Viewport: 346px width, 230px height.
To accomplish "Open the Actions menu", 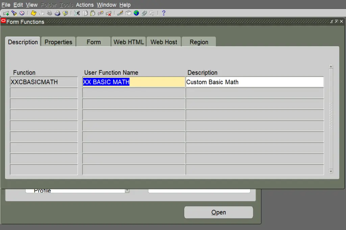I will pos(84,5).
